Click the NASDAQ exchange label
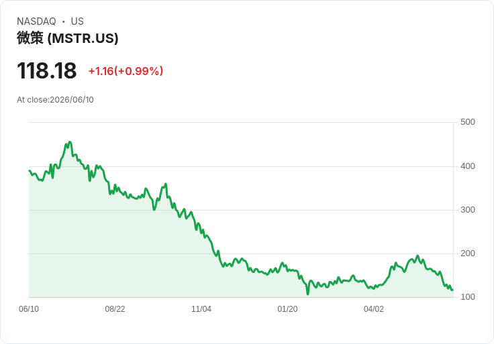494x344 pixels. (36, 21)
